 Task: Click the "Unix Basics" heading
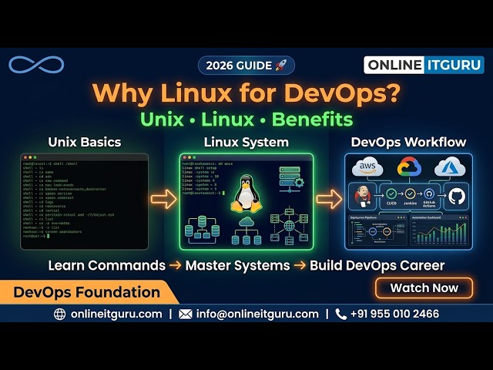coord(85,142)
